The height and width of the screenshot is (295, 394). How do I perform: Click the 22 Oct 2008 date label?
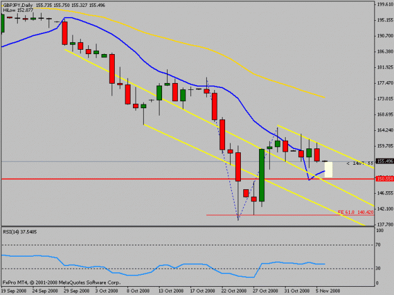click(x=234, y=291)
